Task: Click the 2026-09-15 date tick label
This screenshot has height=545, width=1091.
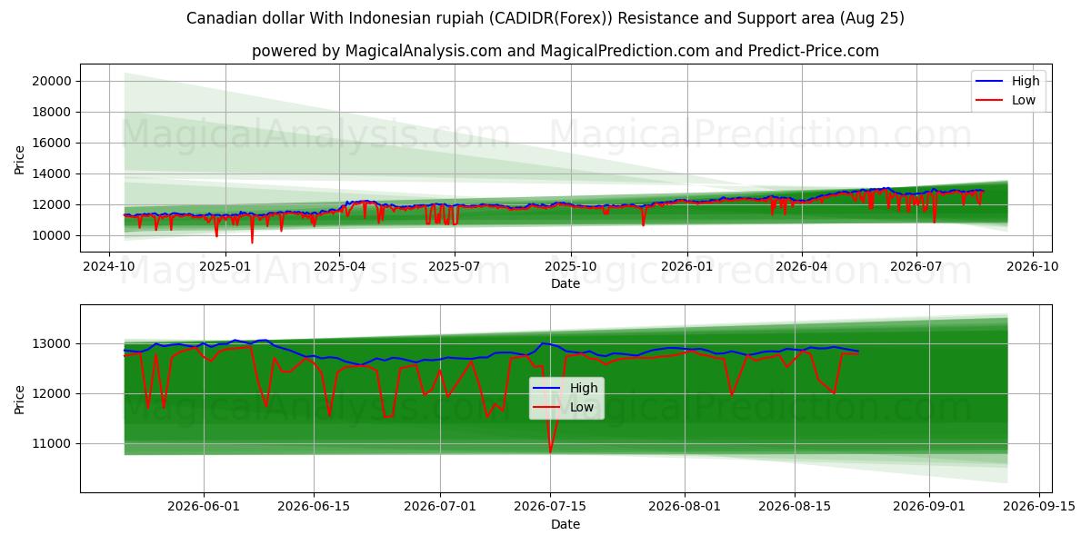Action: 1039,507
